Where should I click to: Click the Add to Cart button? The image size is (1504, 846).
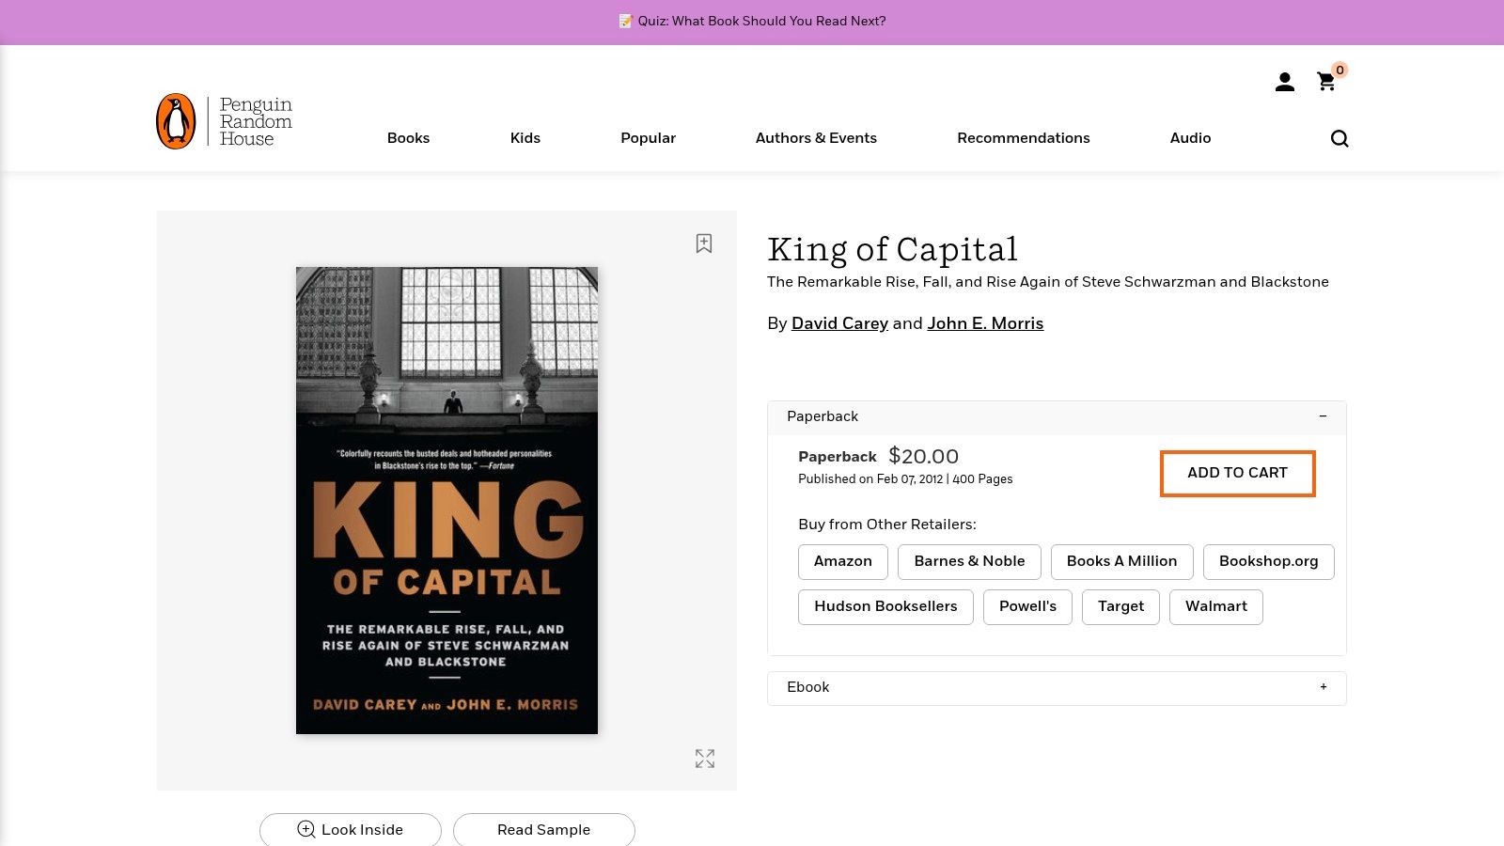point(1237,473)
